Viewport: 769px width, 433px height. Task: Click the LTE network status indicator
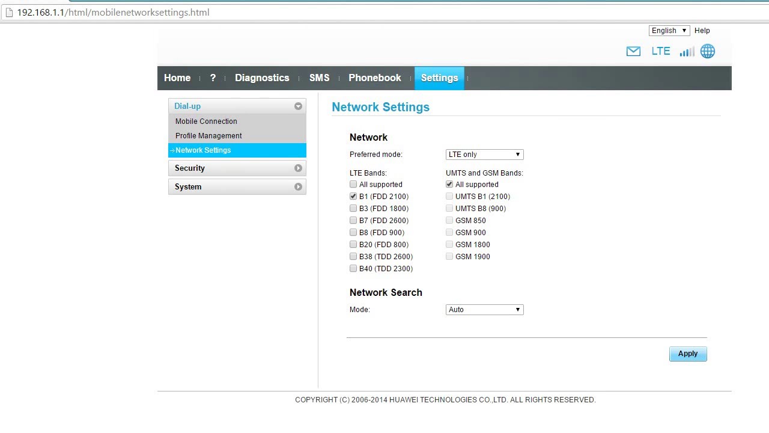coord(661,51)
